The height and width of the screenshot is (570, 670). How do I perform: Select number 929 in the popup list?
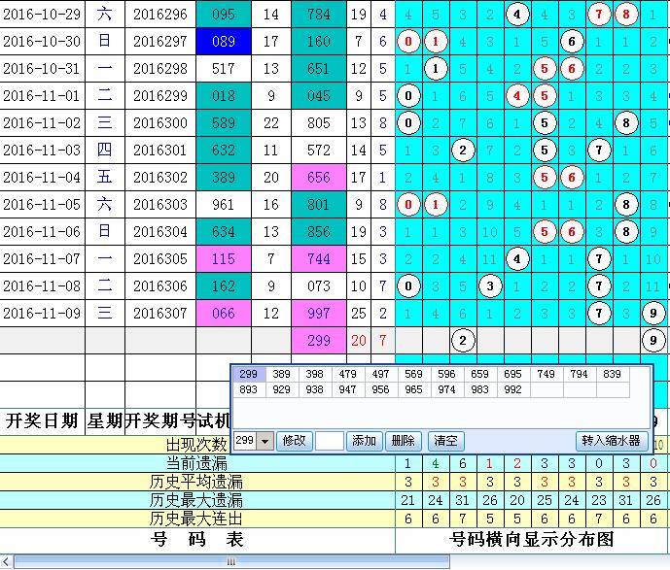point(282,389)
